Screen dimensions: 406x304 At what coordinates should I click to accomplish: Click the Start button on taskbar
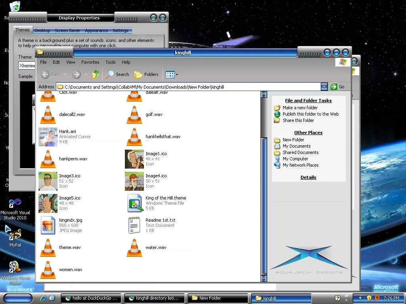pos(17,298)
